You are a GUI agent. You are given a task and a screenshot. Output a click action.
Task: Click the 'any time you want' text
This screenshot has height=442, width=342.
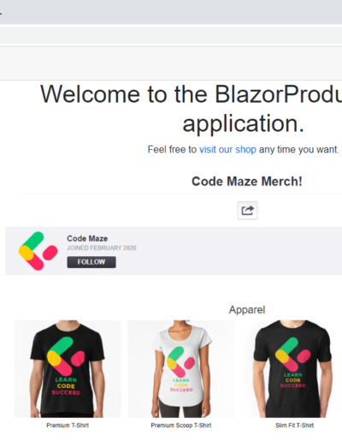(298, 150)
